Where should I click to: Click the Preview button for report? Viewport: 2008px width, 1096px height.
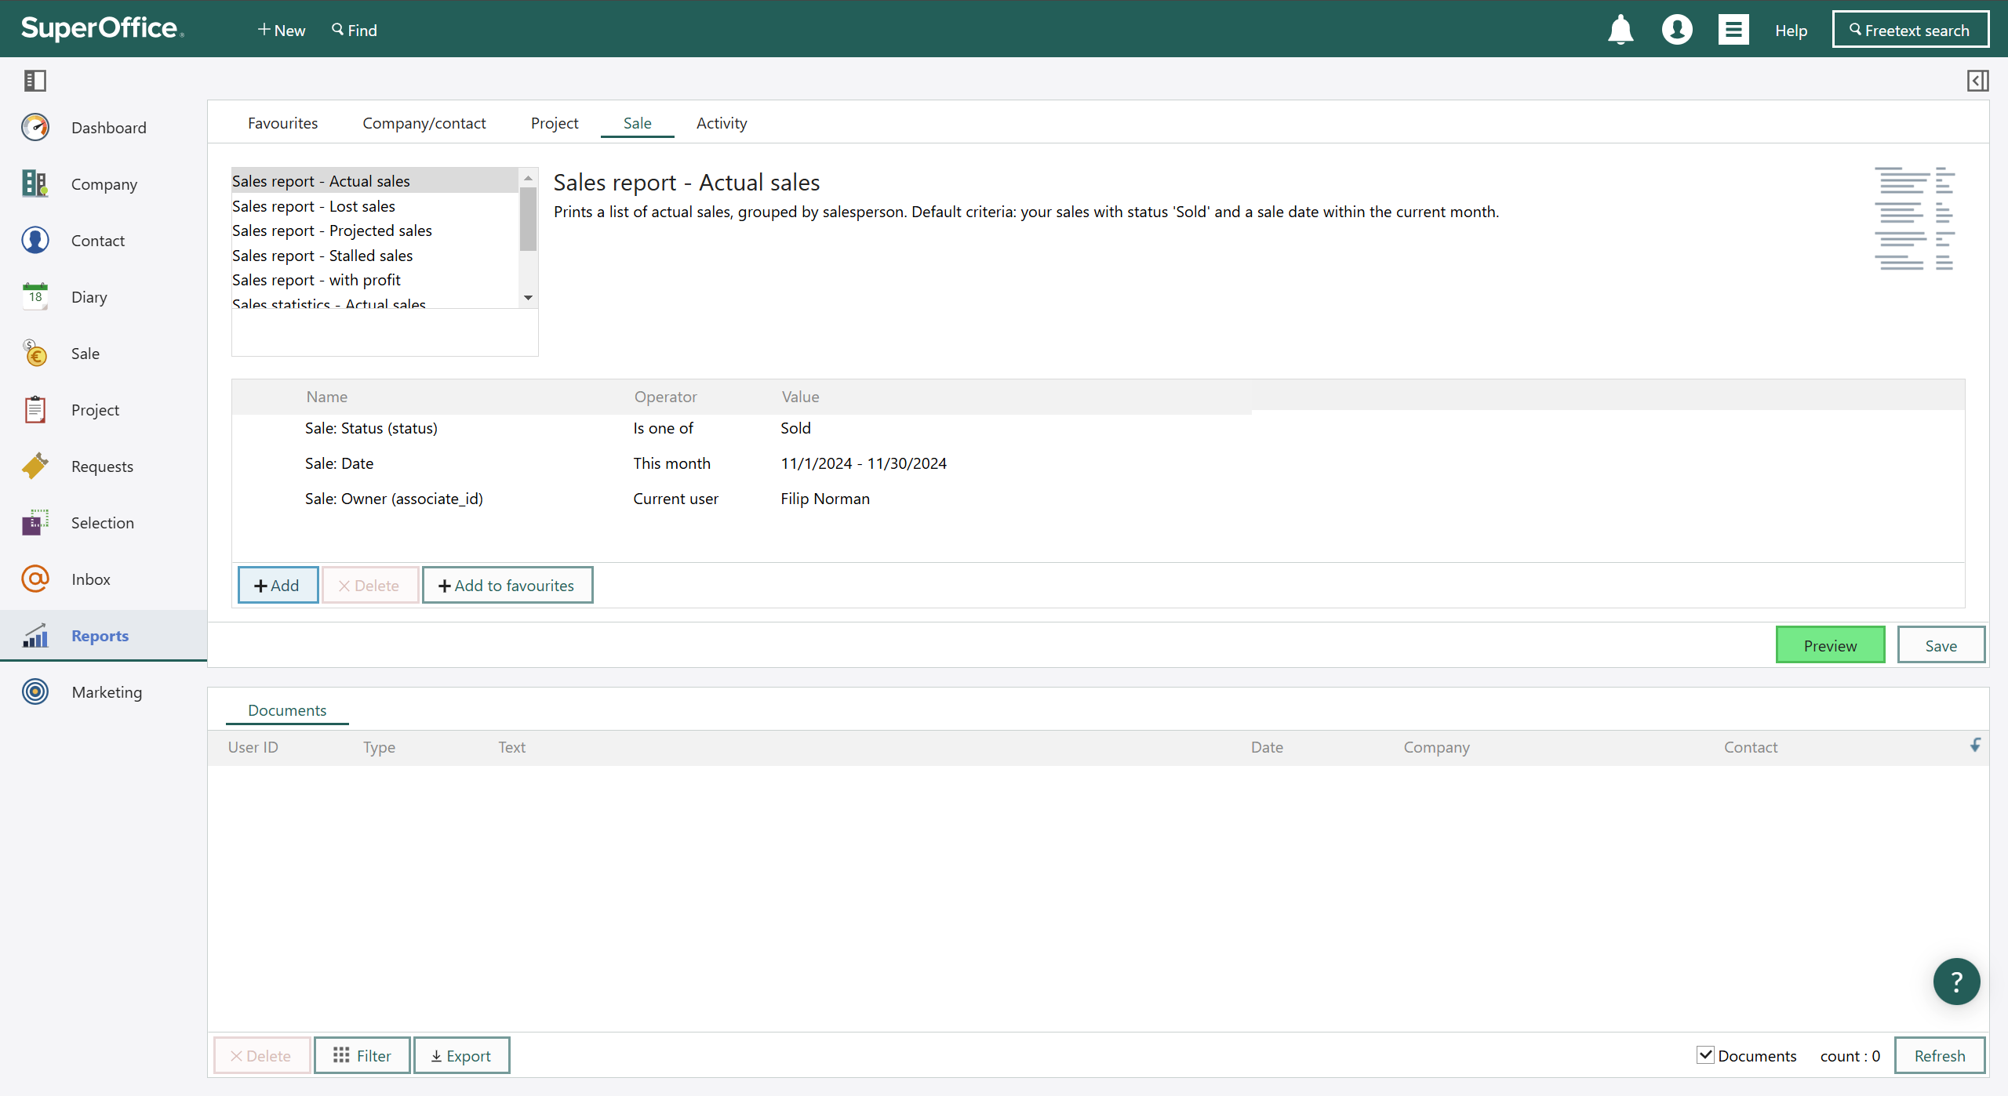point(1830,644)
